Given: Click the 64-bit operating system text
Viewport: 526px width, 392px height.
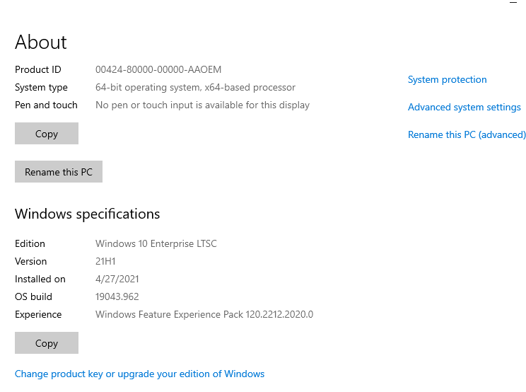Looking at the screenshot, I should pos(195,87).
